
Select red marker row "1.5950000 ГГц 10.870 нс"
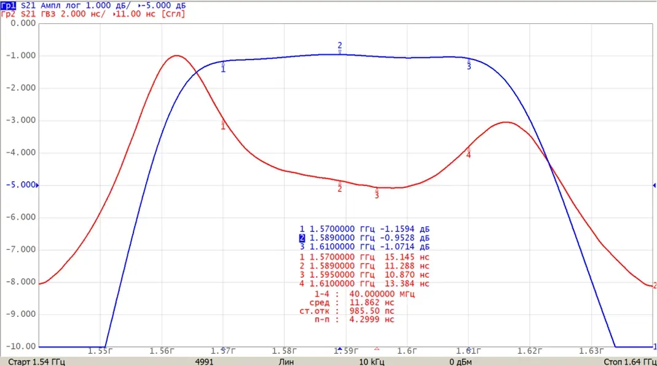point(364,274)
